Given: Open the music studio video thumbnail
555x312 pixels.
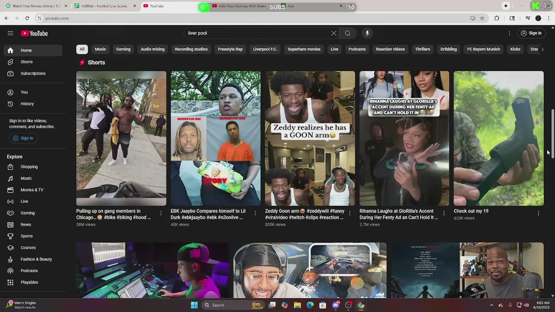Looking at the screenshot, I should [x=153, y=270].
